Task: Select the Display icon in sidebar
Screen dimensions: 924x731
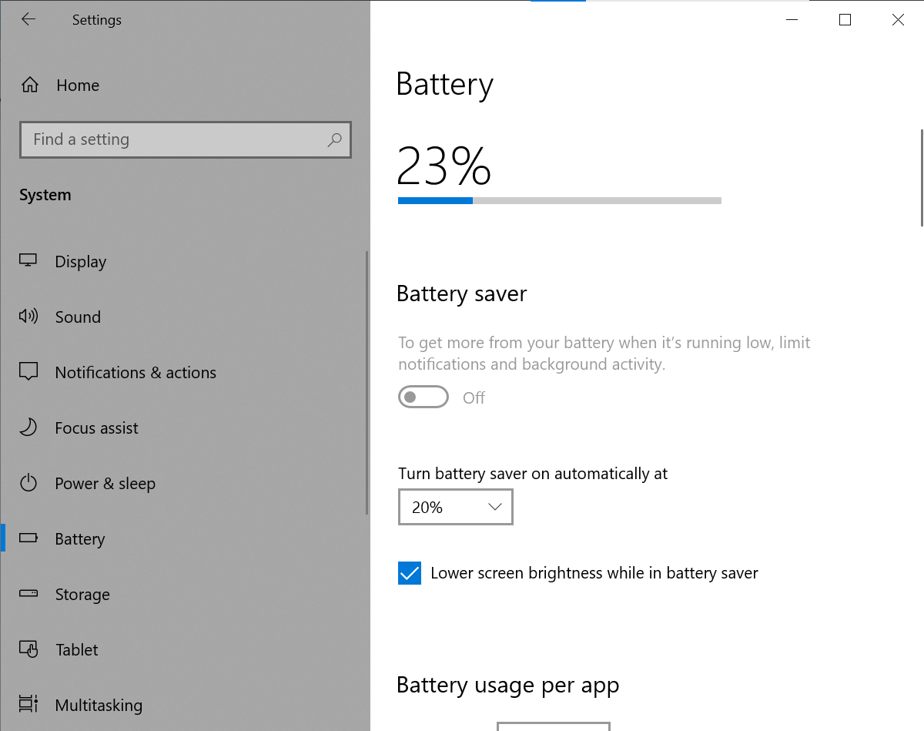Action: (x=28, y=261)
